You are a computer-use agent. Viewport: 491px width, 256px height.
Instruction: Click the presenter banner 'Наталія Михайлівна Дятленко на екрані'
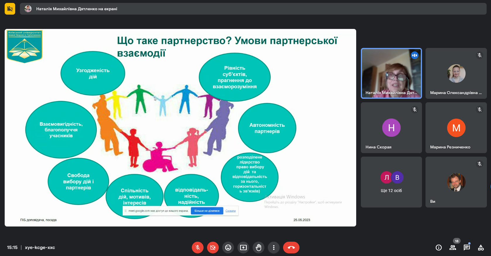click(x=77, y=9)
